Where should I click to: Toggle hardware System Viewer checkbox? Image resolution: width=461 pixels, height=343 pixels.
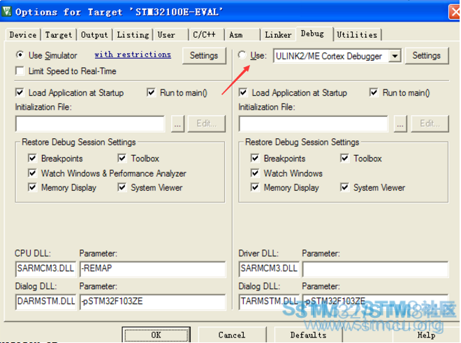344,187
